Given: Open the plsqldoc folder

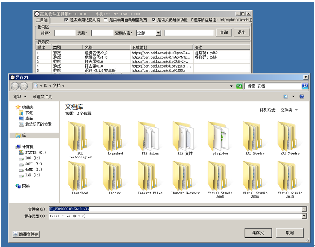Looking at the screenshot, I should coord(220,137).
